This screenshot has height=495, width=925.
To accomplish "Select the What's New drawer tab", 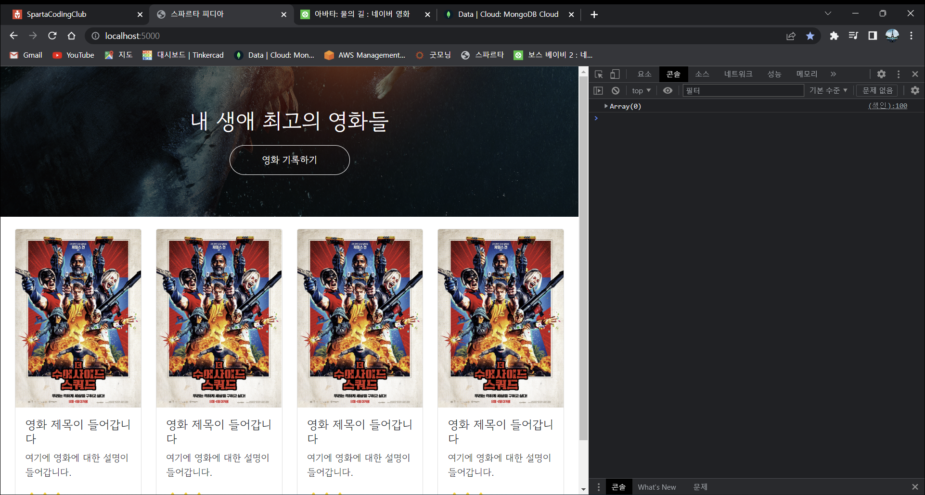I will [657, 487].
